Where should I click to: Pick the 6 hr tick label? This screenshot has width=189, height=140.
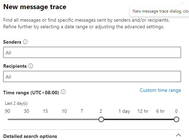(160, 111)
